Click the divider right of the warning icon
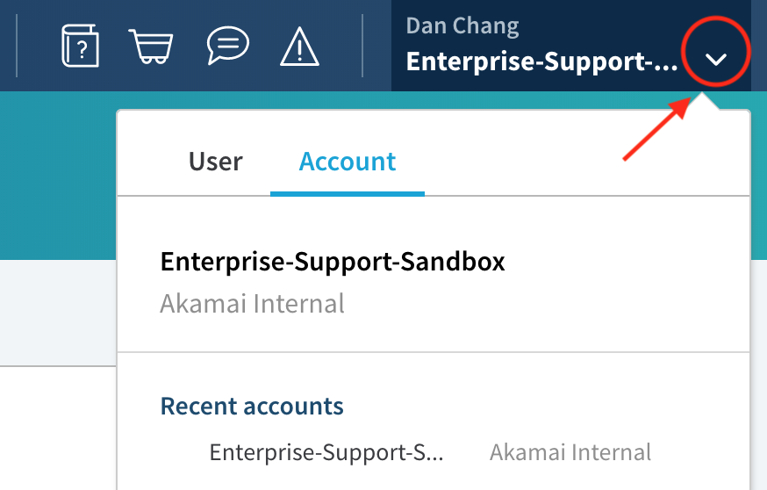767x490 pixels. click(362, 45)
